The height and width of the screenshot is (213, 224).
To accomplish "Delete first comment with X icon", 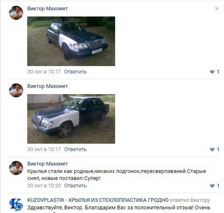I will (x=217, y=9).
